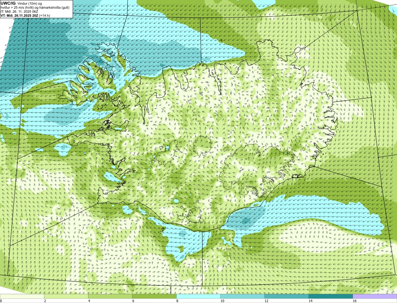Click the teal 12–14 m/s legend swatch
The height and width of the screenshot is (303, 397).
coord(287,296)
